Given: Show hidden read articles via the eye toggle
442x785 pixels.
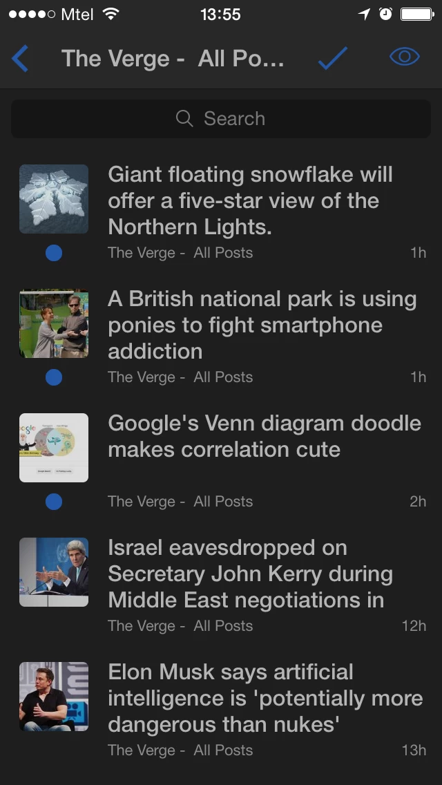Looking at the screenshot, I should tap(405, 58).
